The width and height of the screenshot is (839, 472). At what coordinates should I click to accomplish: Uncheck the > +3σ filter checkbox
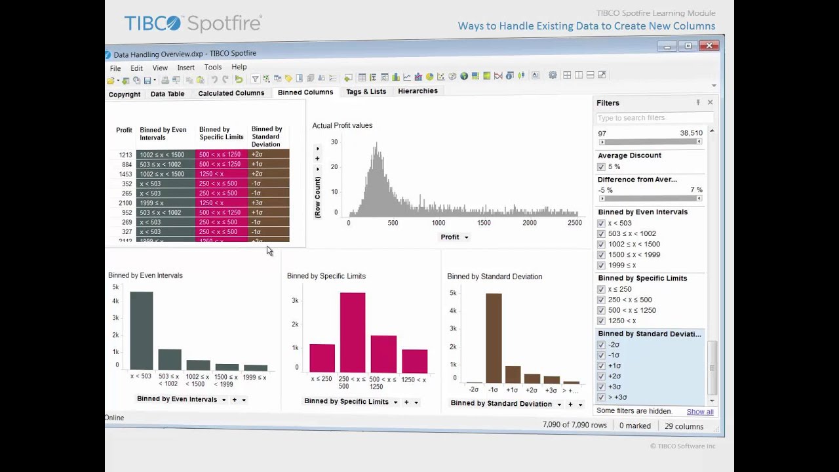[x=601, y=397]
